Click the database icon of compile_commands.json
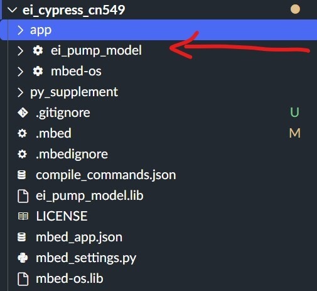317x291 pixels. (22, 175)
